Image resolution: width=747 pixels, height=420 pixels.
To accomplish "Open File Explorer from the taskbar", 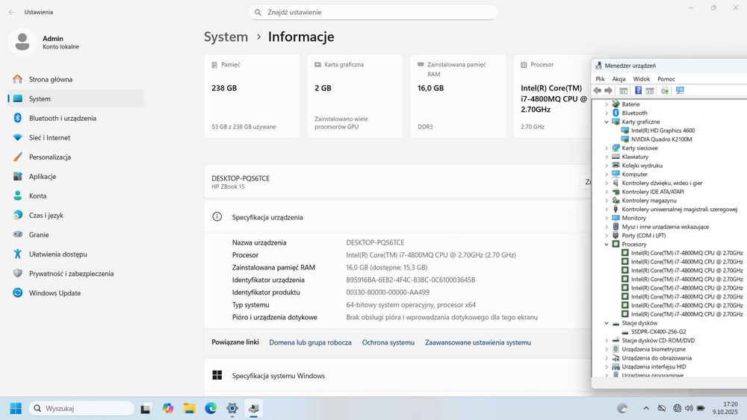I will 189,408.
